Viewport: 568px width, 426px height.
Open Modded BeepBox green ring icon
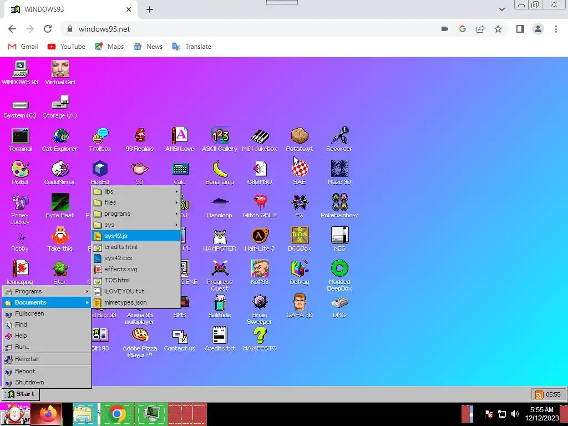point(339,276)
